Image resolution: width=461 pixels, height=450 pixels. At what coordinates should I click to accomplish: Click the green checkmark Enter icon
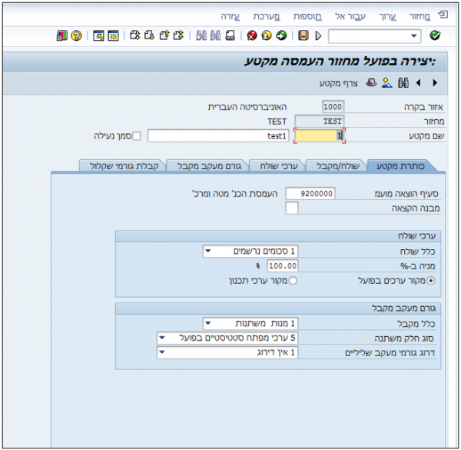(435, 35)
